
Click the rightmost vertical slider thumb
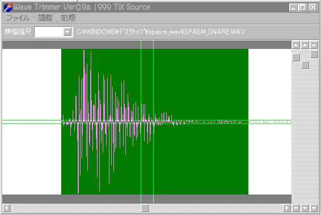(x=314, y=54)
